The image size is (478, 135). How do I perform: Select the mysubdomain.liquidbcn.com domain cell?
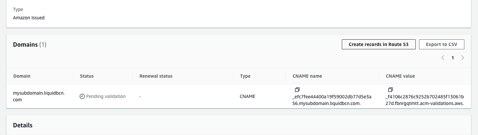(x=39, y=96)
